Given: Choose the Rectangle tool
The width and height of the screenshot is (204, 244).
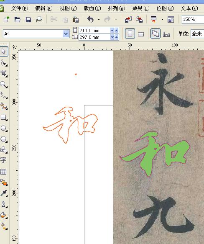Looking at the screenshot, I should click(x=4, y=117).
